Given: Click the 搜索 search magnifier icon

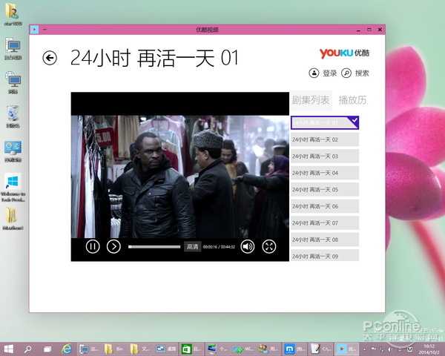Looking at the screenshot, I should 346,73.
